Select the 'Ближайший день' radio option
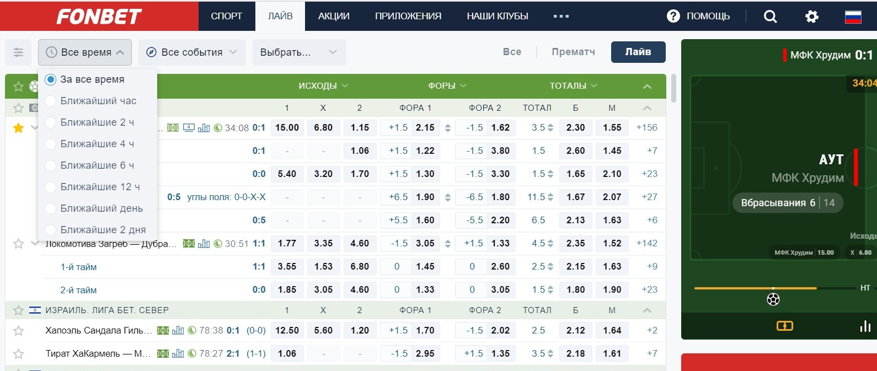 click(x=50, y=208)
